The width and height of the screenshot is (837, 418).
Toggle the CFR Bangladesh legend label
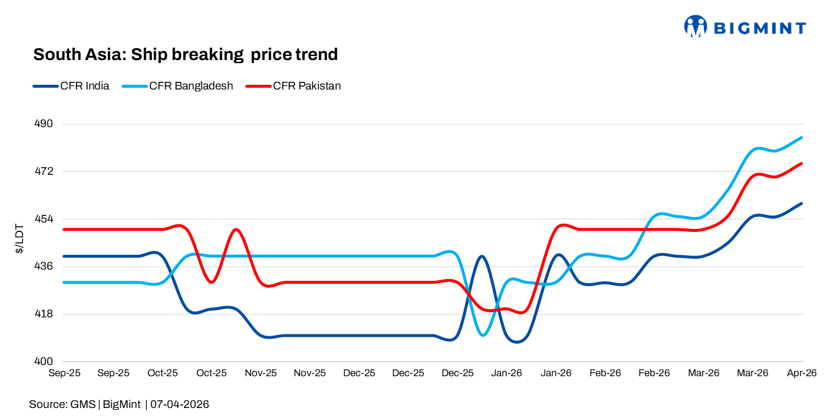point(191,86)
